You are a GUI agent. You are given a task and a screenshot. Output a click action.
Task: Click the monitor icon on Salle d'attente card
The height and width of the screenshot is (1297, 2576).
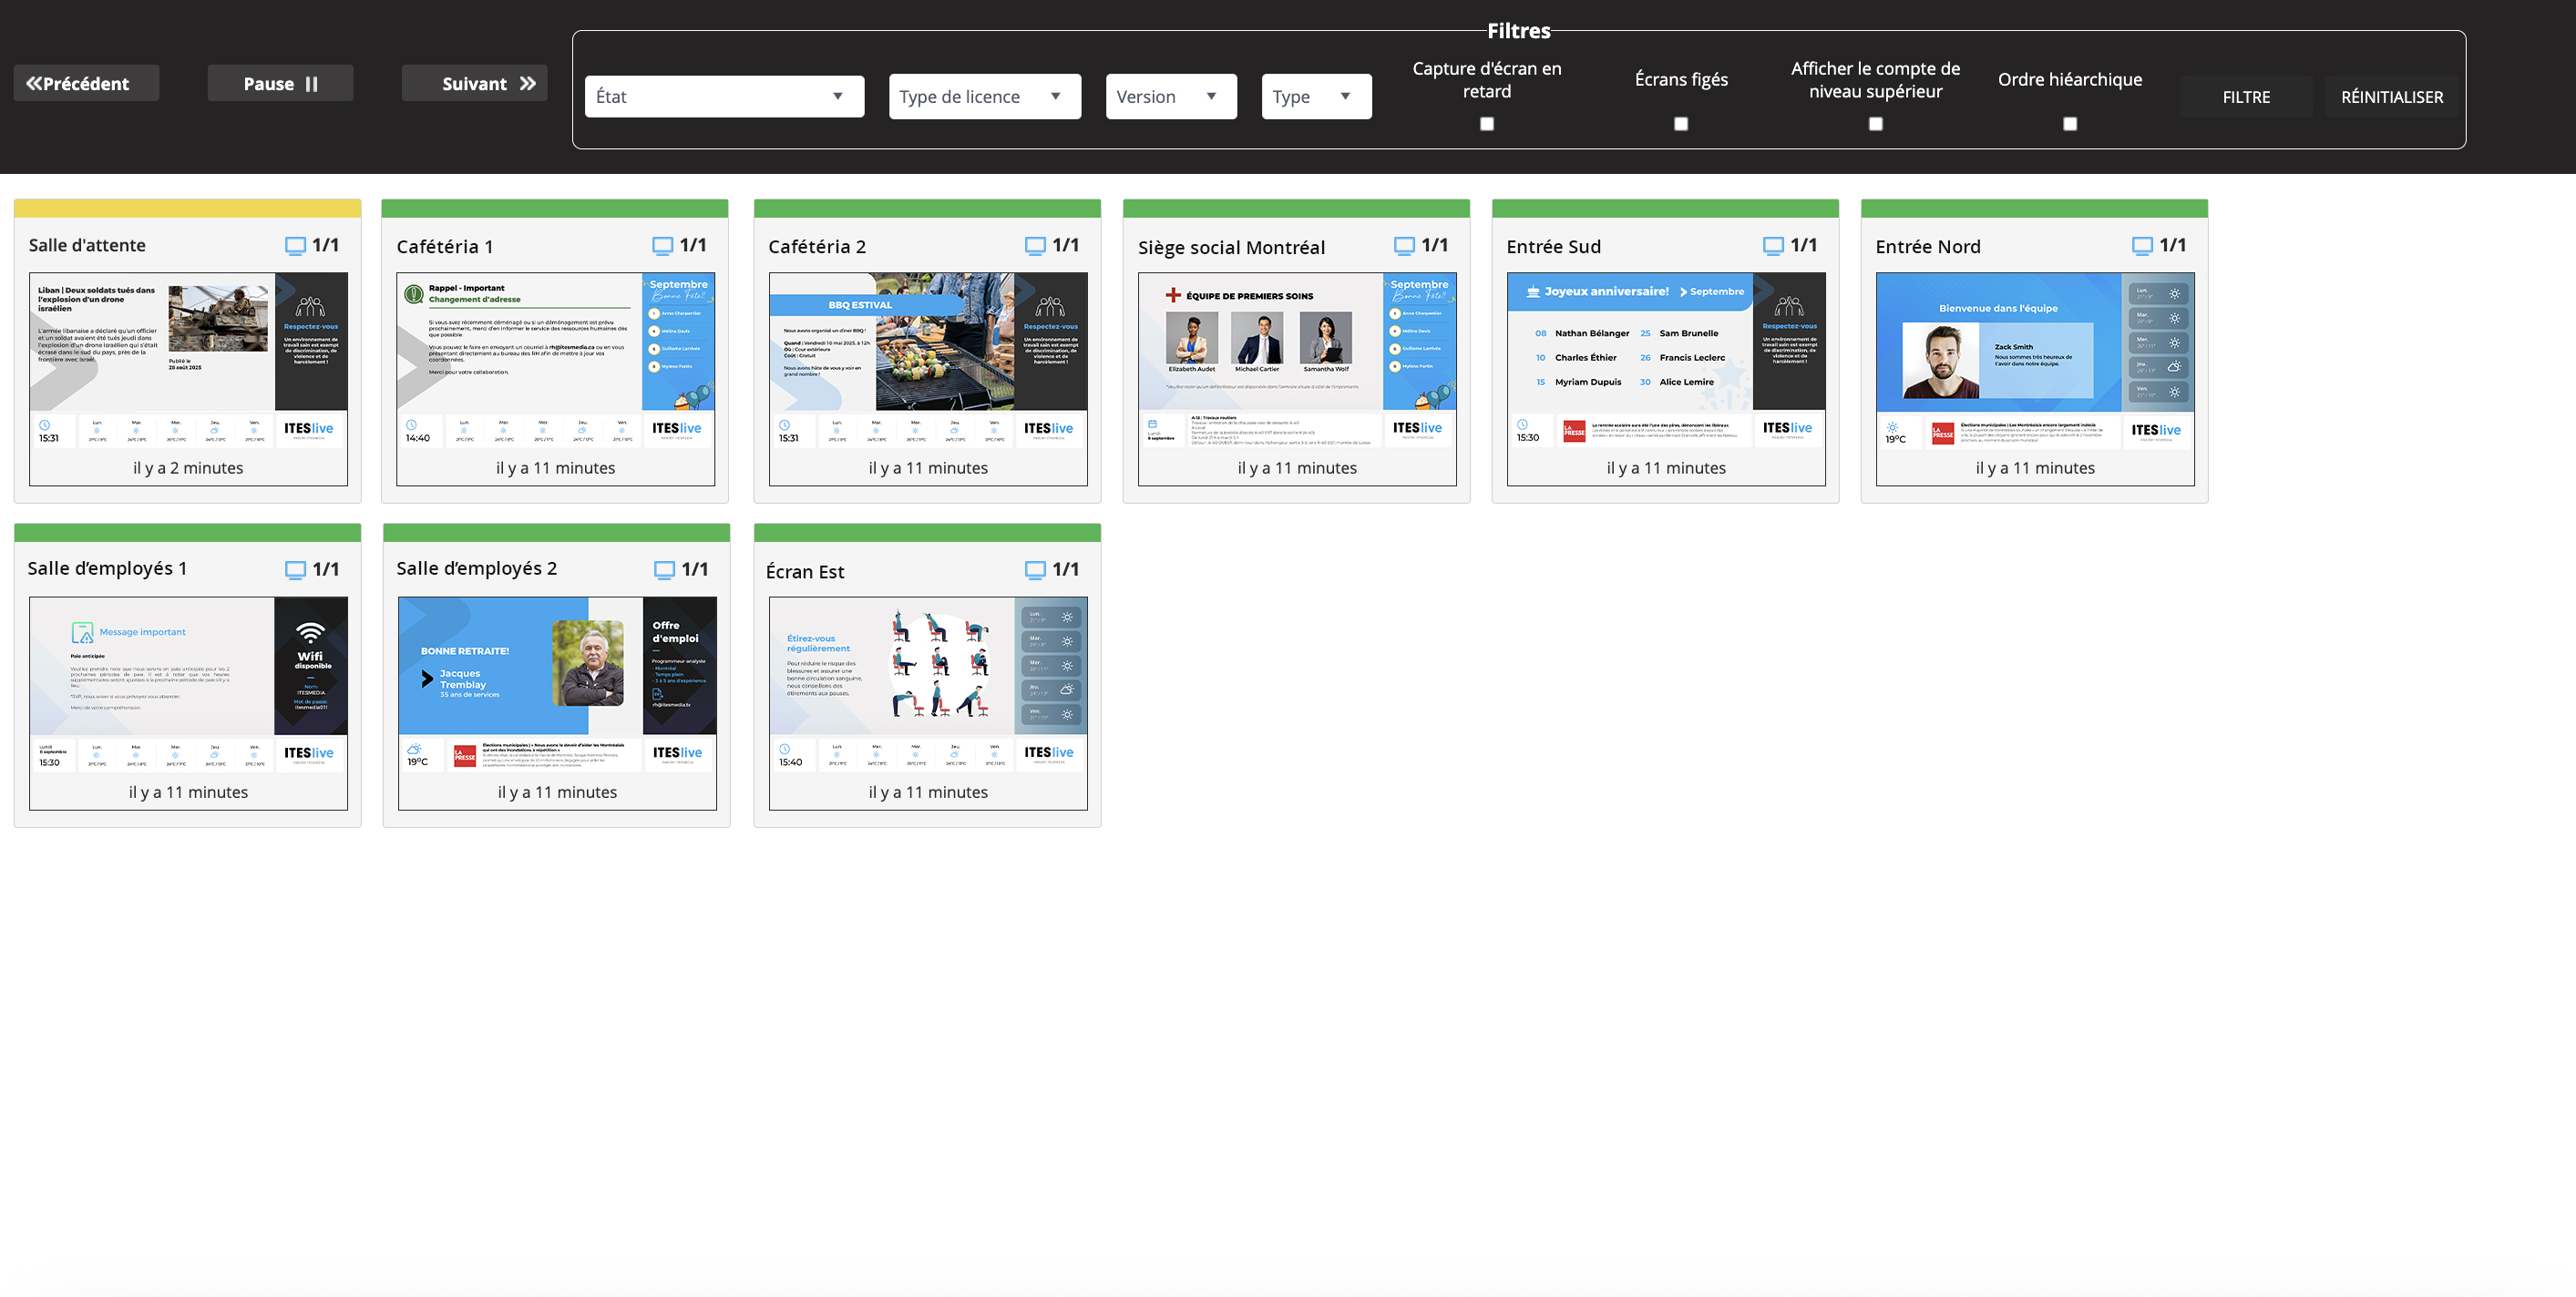295,246
